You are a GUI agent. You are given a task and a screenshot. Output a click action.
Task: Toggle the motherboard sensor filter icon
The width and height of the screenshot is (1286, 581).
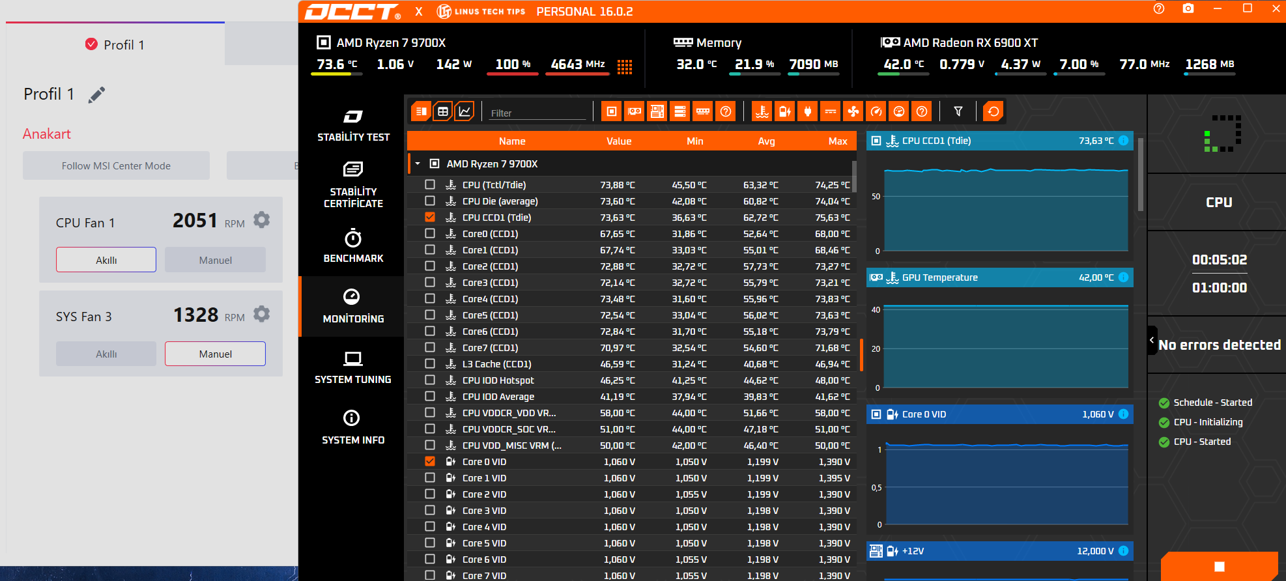coord(657,111)
